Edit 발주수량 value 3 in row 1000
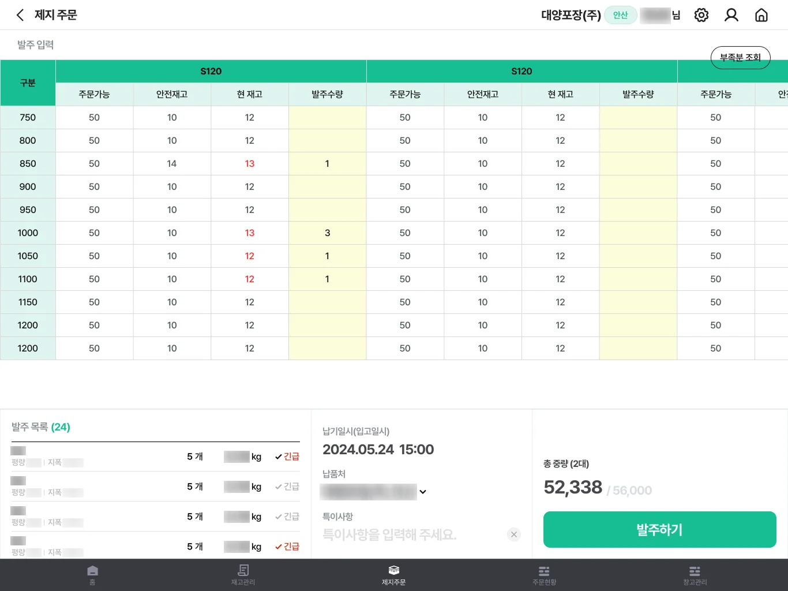This screenshot has height=591, width=788. point(328,233)
